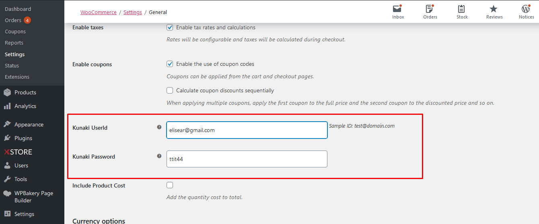This screenshot has height=224, width=539.
Task: Click the Enable coupons row label
Action: (92, 64)
